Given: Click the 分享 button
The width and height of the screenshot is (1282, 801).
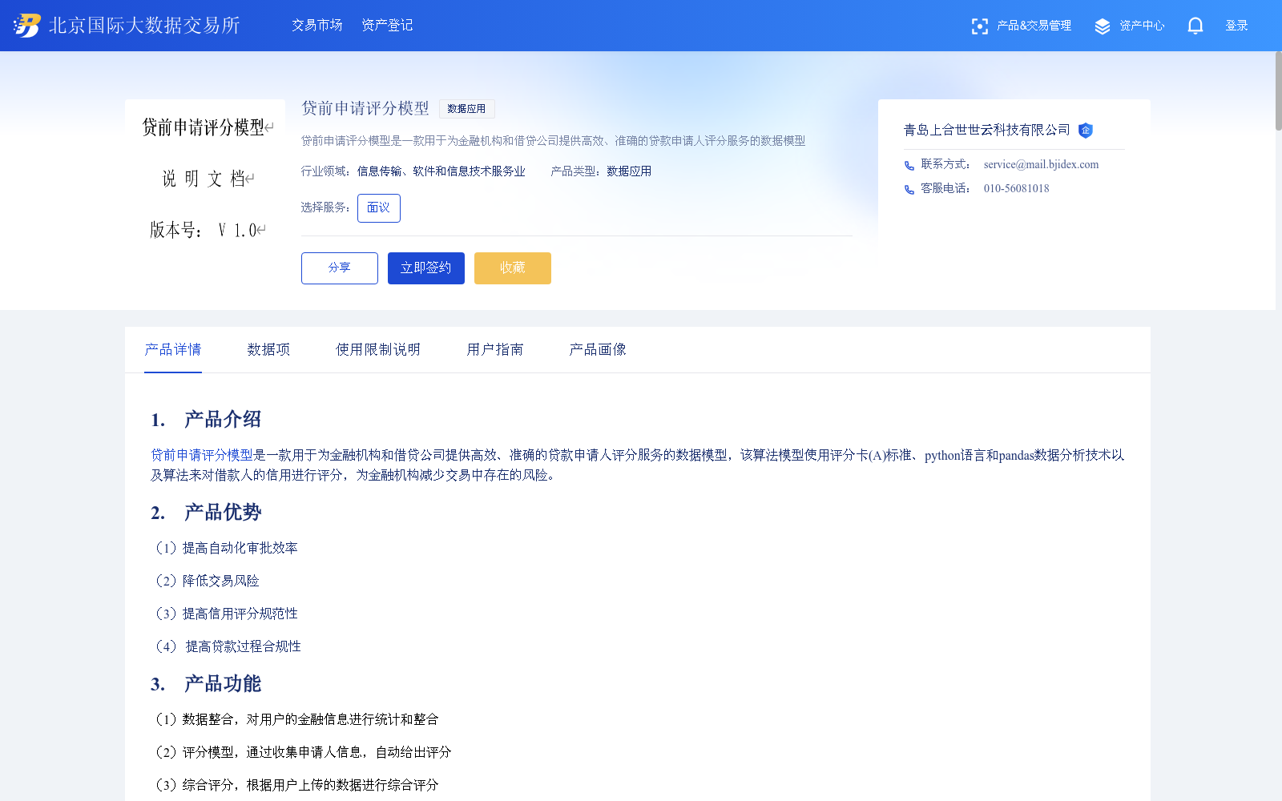Looking at the screenshot, I should pos(339,268).
